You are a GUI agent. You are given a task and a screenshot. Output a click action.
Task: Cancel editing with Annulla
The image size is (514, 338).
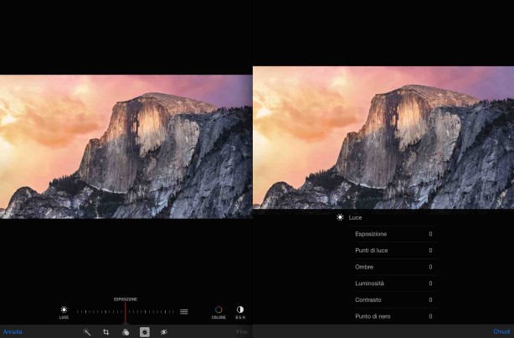(x=13, y=332)
